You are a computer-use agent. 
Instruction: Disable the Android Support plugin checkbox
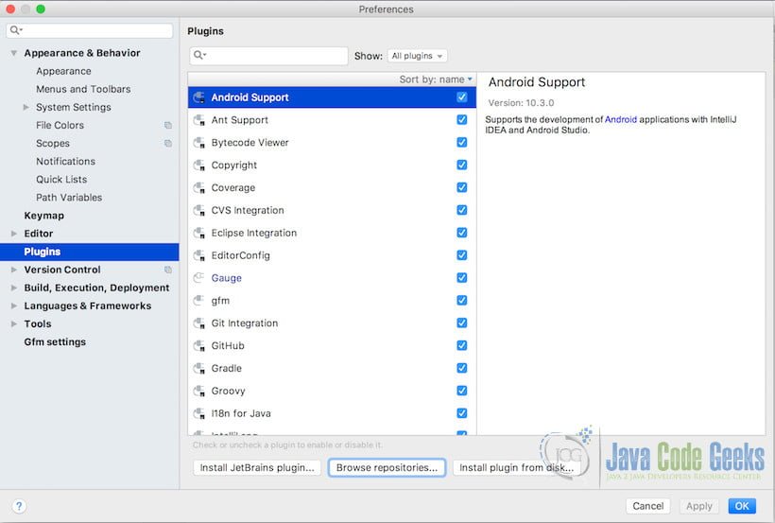(461, 97)
